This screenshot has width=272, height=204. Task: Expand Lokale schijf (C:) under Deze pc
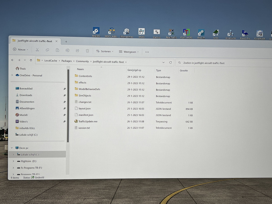point(13,154)
